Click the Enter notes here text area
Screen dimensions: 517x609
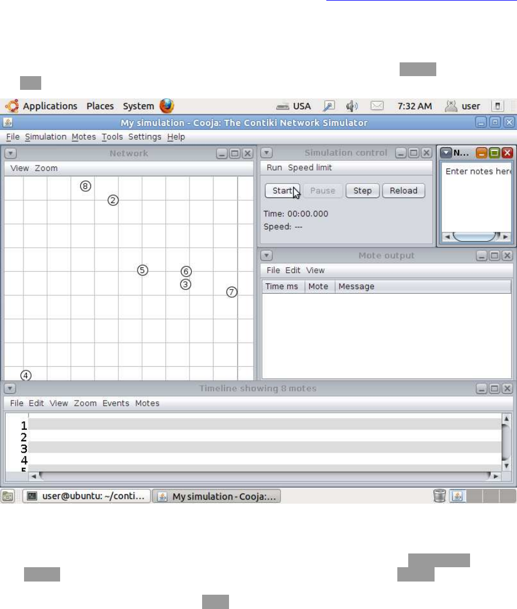pos(476,197)
